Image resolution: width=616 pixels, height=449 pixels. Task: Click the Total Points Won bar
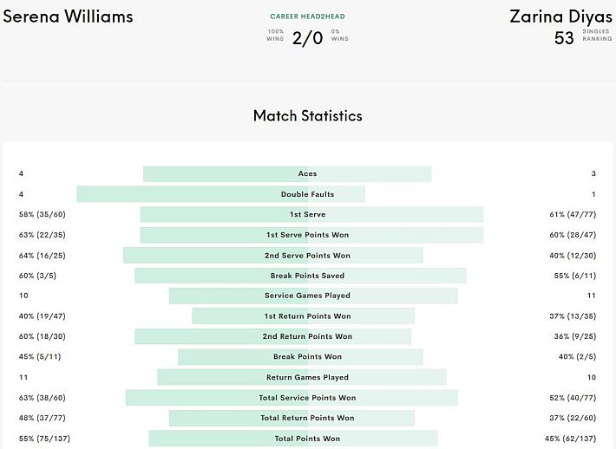(x=293, y=439)
